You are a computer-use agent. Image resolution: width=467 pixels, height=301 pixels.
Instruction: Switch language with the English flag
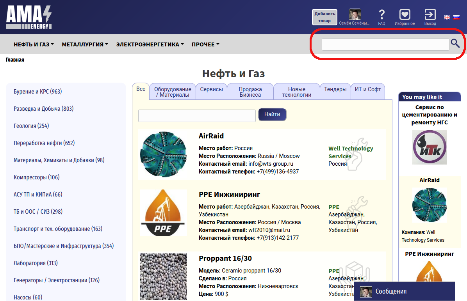pyautogui.click(x=447, y=17)
